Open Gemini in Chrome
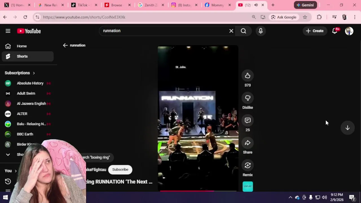Image resolution: width=361 pixels, height=203 pixels. (305, 5)
